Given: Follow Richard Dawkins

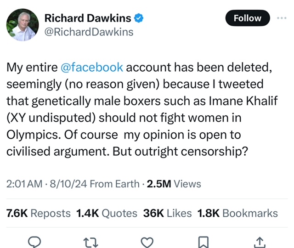Looking at the screenshot, I should (x=247, y=18).
